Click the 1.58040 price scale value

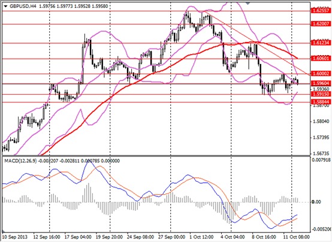tap(321, 122)
